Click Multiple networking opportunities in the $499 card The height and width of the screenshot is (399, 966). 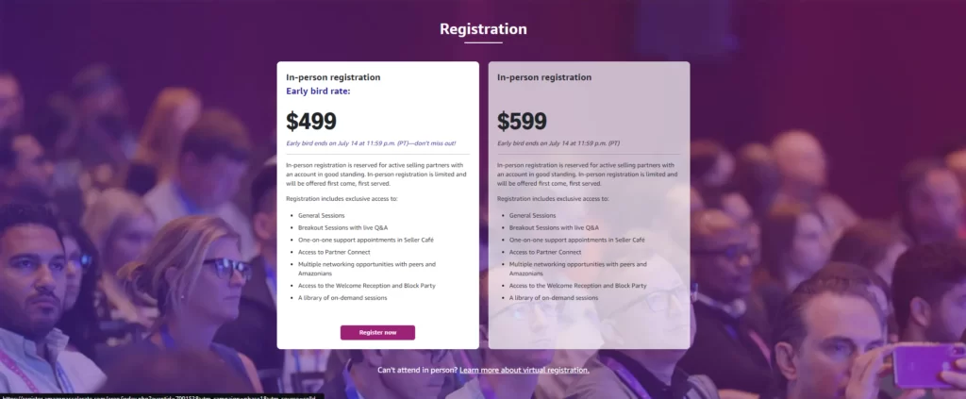(365, 264)
